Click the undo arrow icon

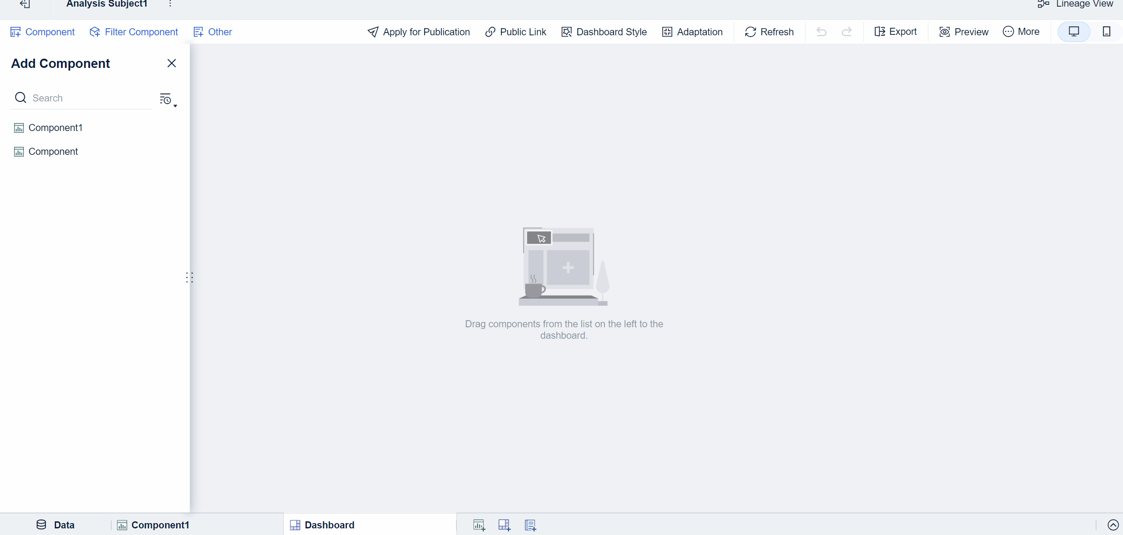coord(821,32)
